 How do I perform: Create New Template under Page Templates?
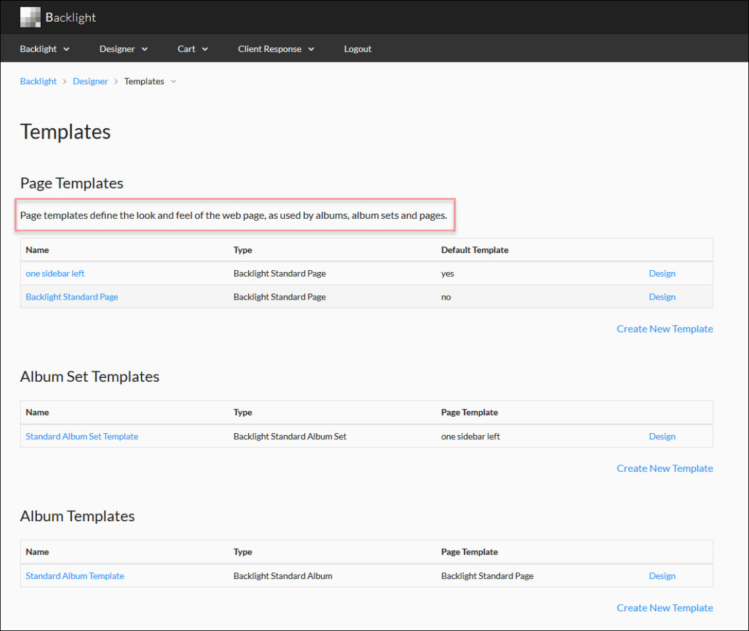click(x=665, y=329)
